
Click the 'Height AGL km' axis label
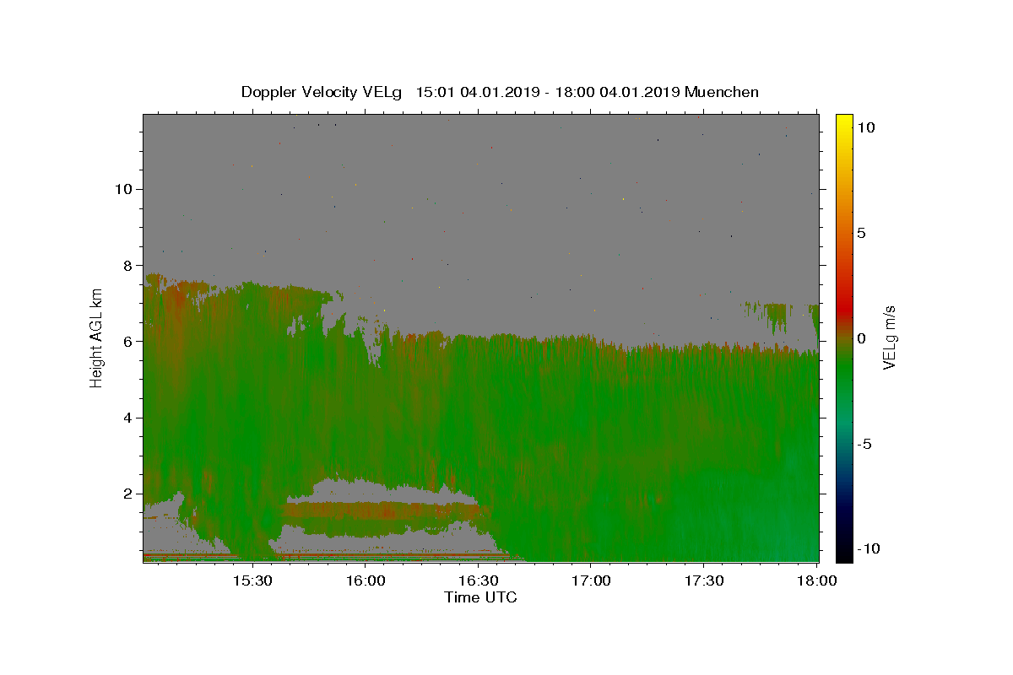[97, 337]
